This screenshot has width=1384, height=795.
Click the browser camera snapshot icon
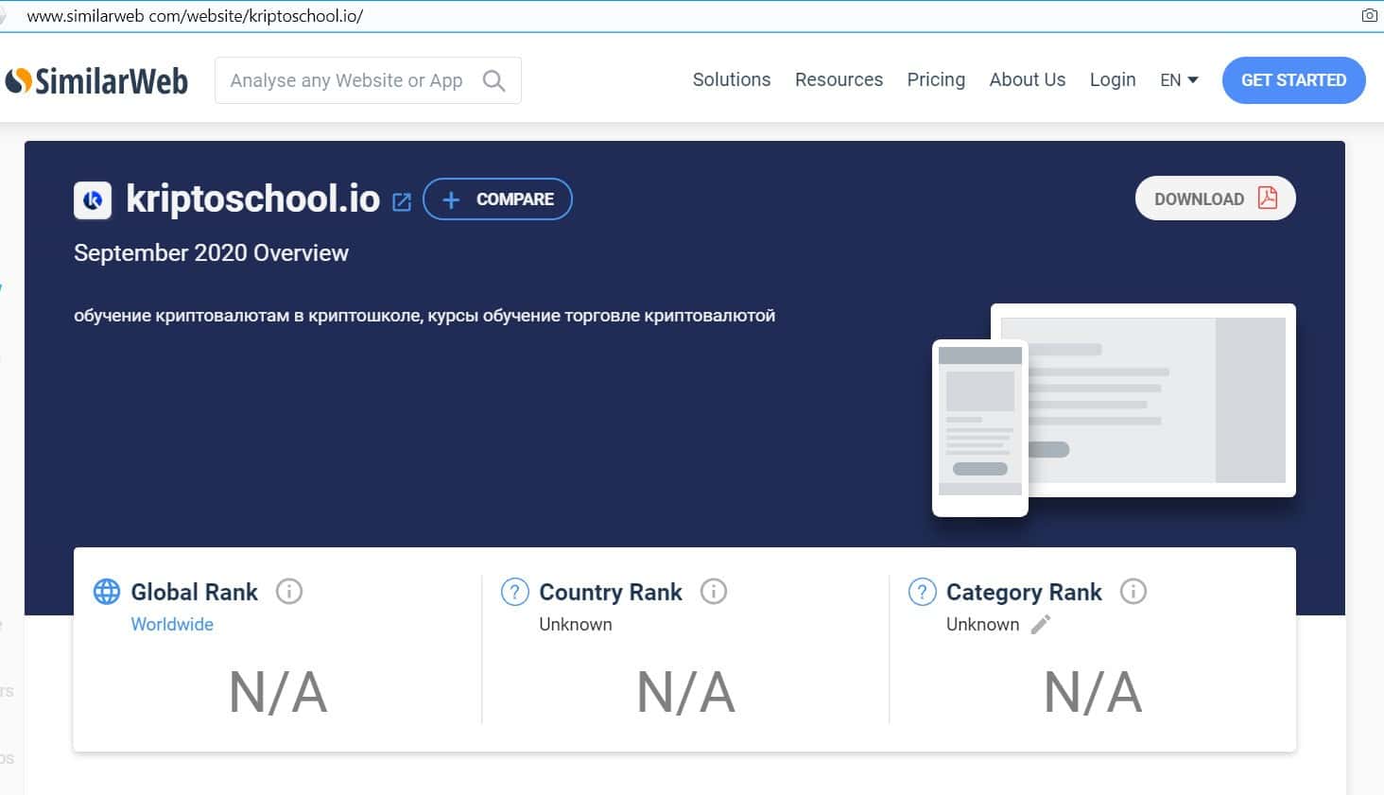(x=1369, y=15)
